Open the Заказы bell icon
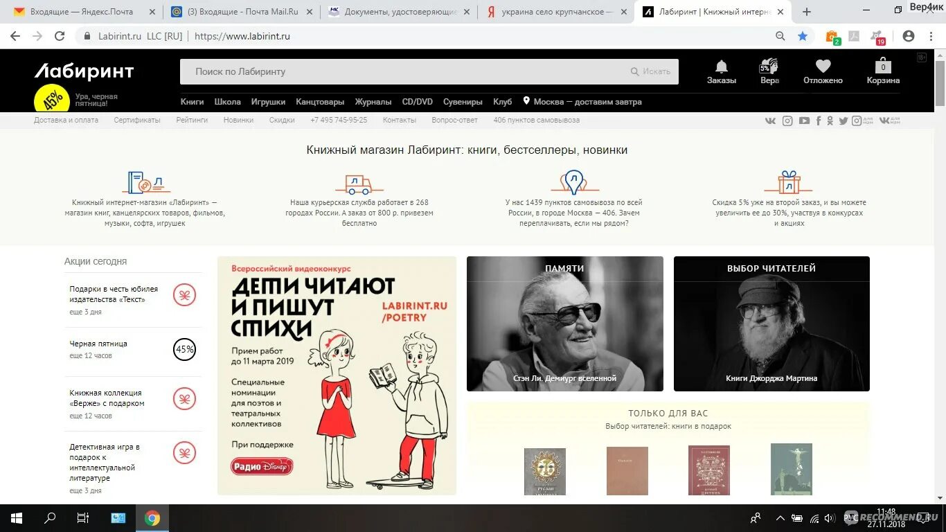The height and width of the screenshot is (532, 946). pos(721,71)
